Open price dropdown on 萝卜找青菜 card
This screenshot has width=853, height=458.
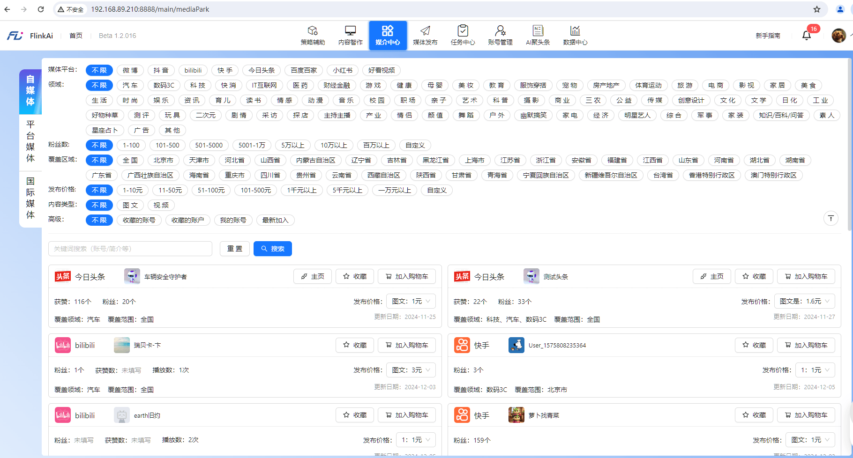click(x=810, y=440)
